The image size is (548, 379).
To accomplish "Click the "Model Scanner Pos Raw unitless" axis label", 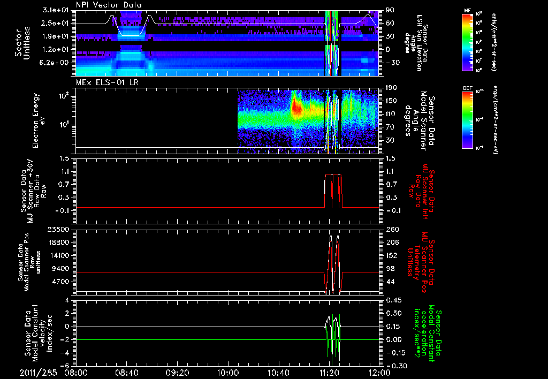I will click(28, 262).
